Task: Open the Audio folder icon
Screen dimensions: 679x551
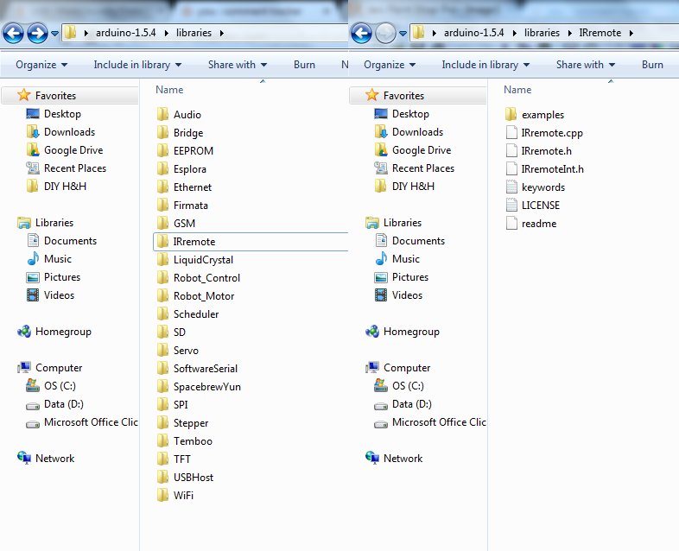Action: [x=162, y=114]
